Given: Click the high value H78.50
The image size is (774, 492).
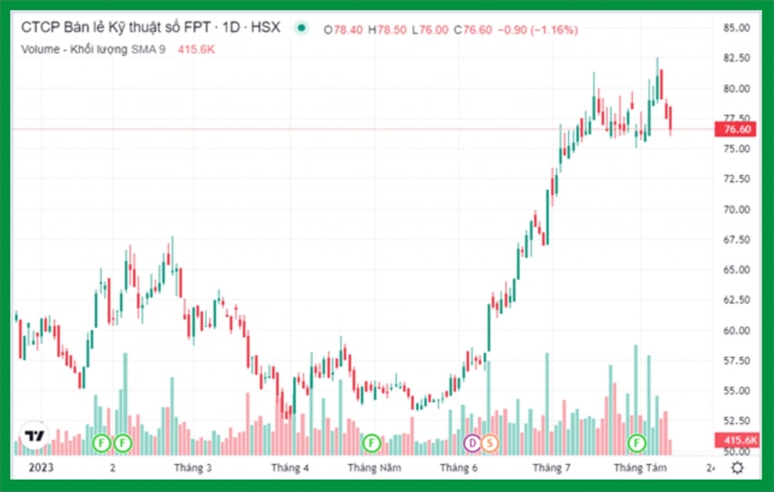Looking at the screenshot, I should coord(387,30).
